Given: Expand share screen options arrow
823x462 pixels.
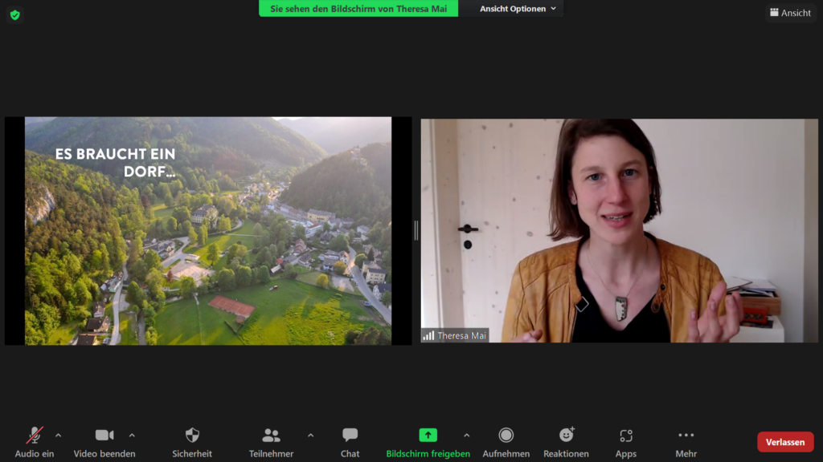Looking at the screenshot, I should point(467,436).
